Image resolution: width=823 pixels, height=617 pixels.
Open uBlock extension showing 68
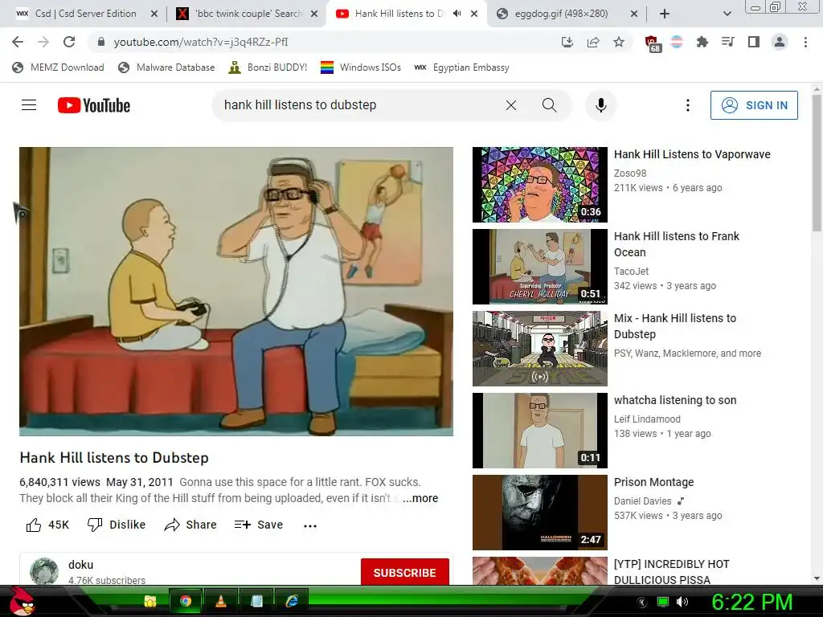point(652,43)
